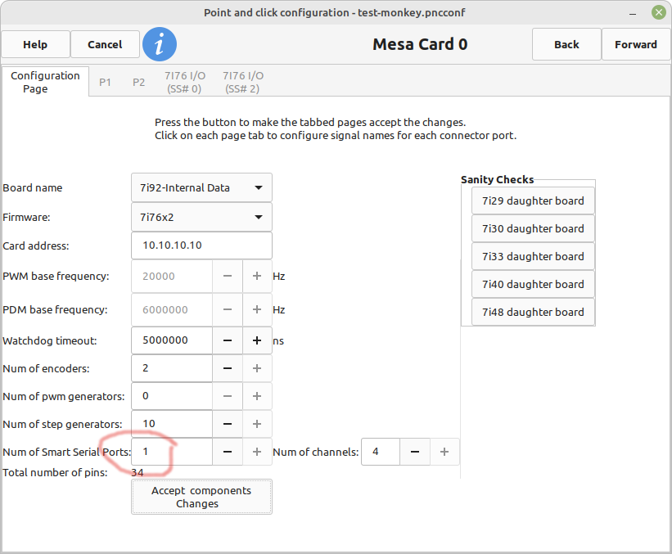
Task: Click the Help button
Action: tap(35, 44)
